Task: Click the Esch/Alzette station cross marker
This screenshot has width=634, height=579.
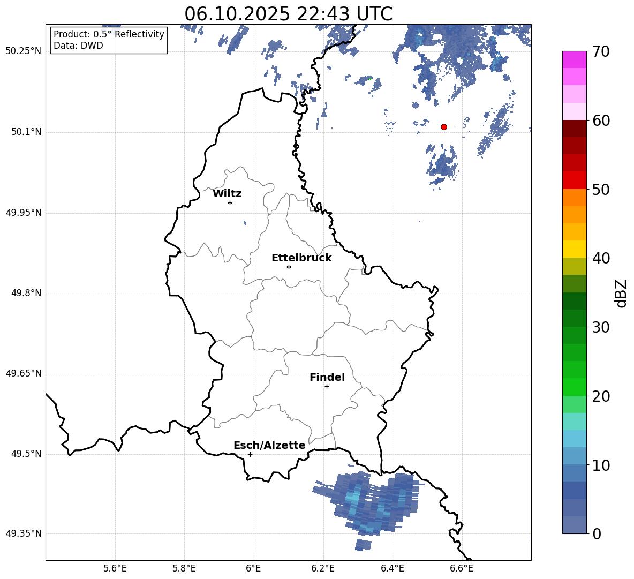Action: click(250, 454)
